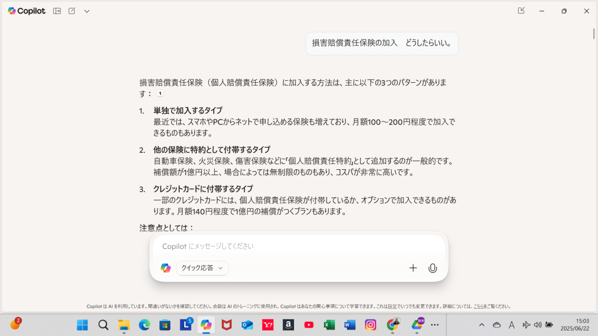Image resolution: width=598 pixels, height=336 pixels.
Task: Expand the chevron menu beside new chat
Action: [x=87, y=11]
